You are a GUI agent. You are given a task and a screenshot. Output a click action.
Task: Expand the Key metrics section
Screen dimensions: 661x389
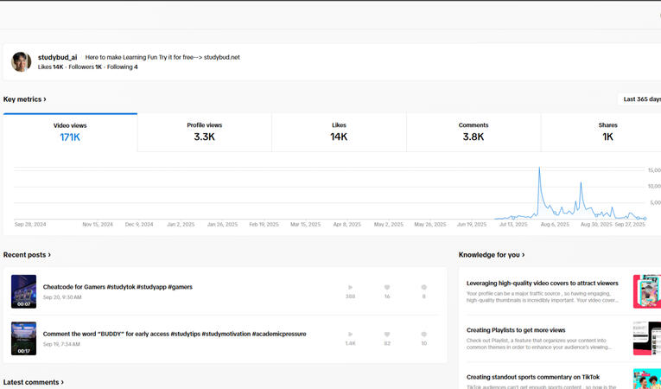click(24, 99)
